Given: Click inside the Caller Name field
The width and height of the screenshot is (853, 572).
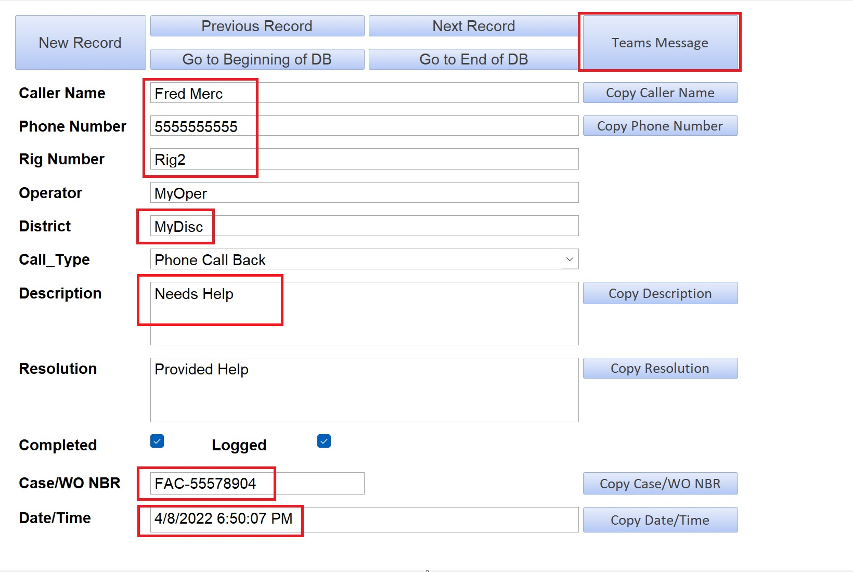Looking at the screenshot, I should pos(364,93).
